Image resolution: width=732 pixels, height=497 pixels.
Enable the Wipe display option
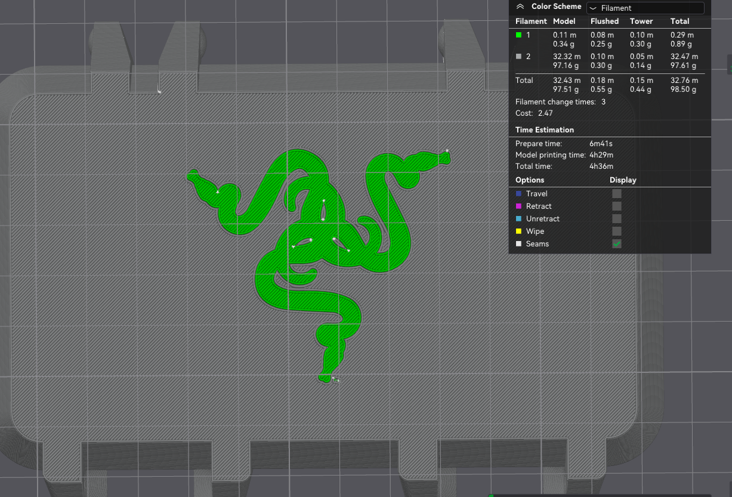click(616, 231)
